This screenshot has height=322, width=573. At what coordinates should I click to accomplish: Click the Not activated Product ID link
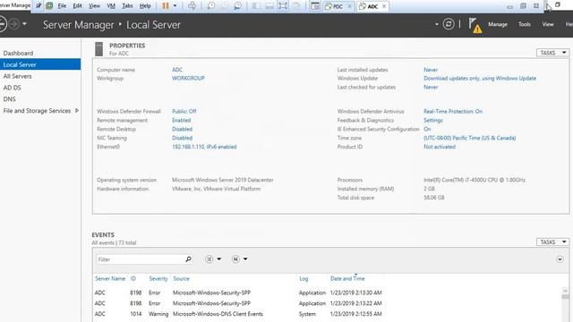click(x=440, y=147)
